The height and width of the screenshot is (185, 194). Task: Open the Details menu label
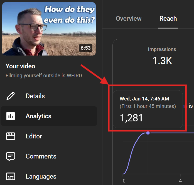pos(35,96)
